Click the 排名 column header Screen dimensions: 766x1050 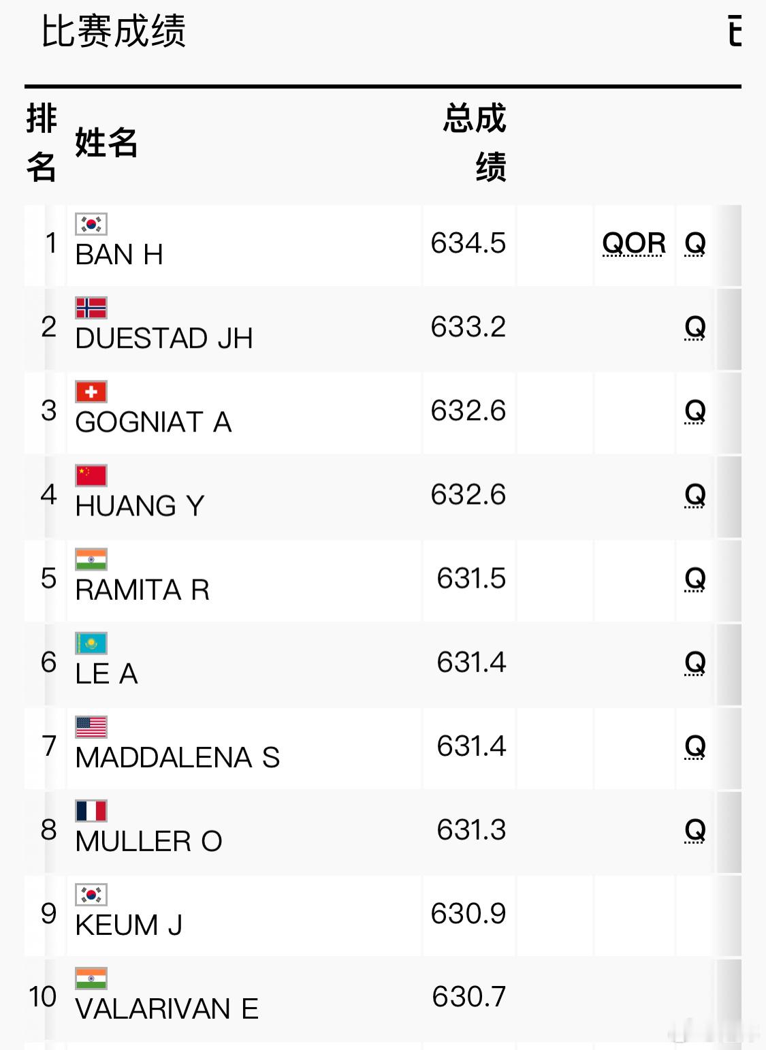coord(42,142)
